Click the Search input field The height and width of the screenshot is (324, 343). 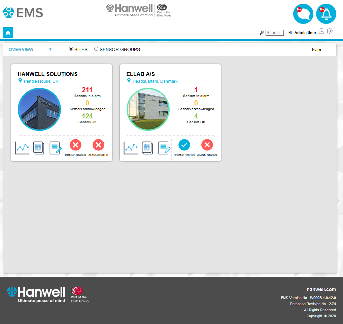pos(275,33)
